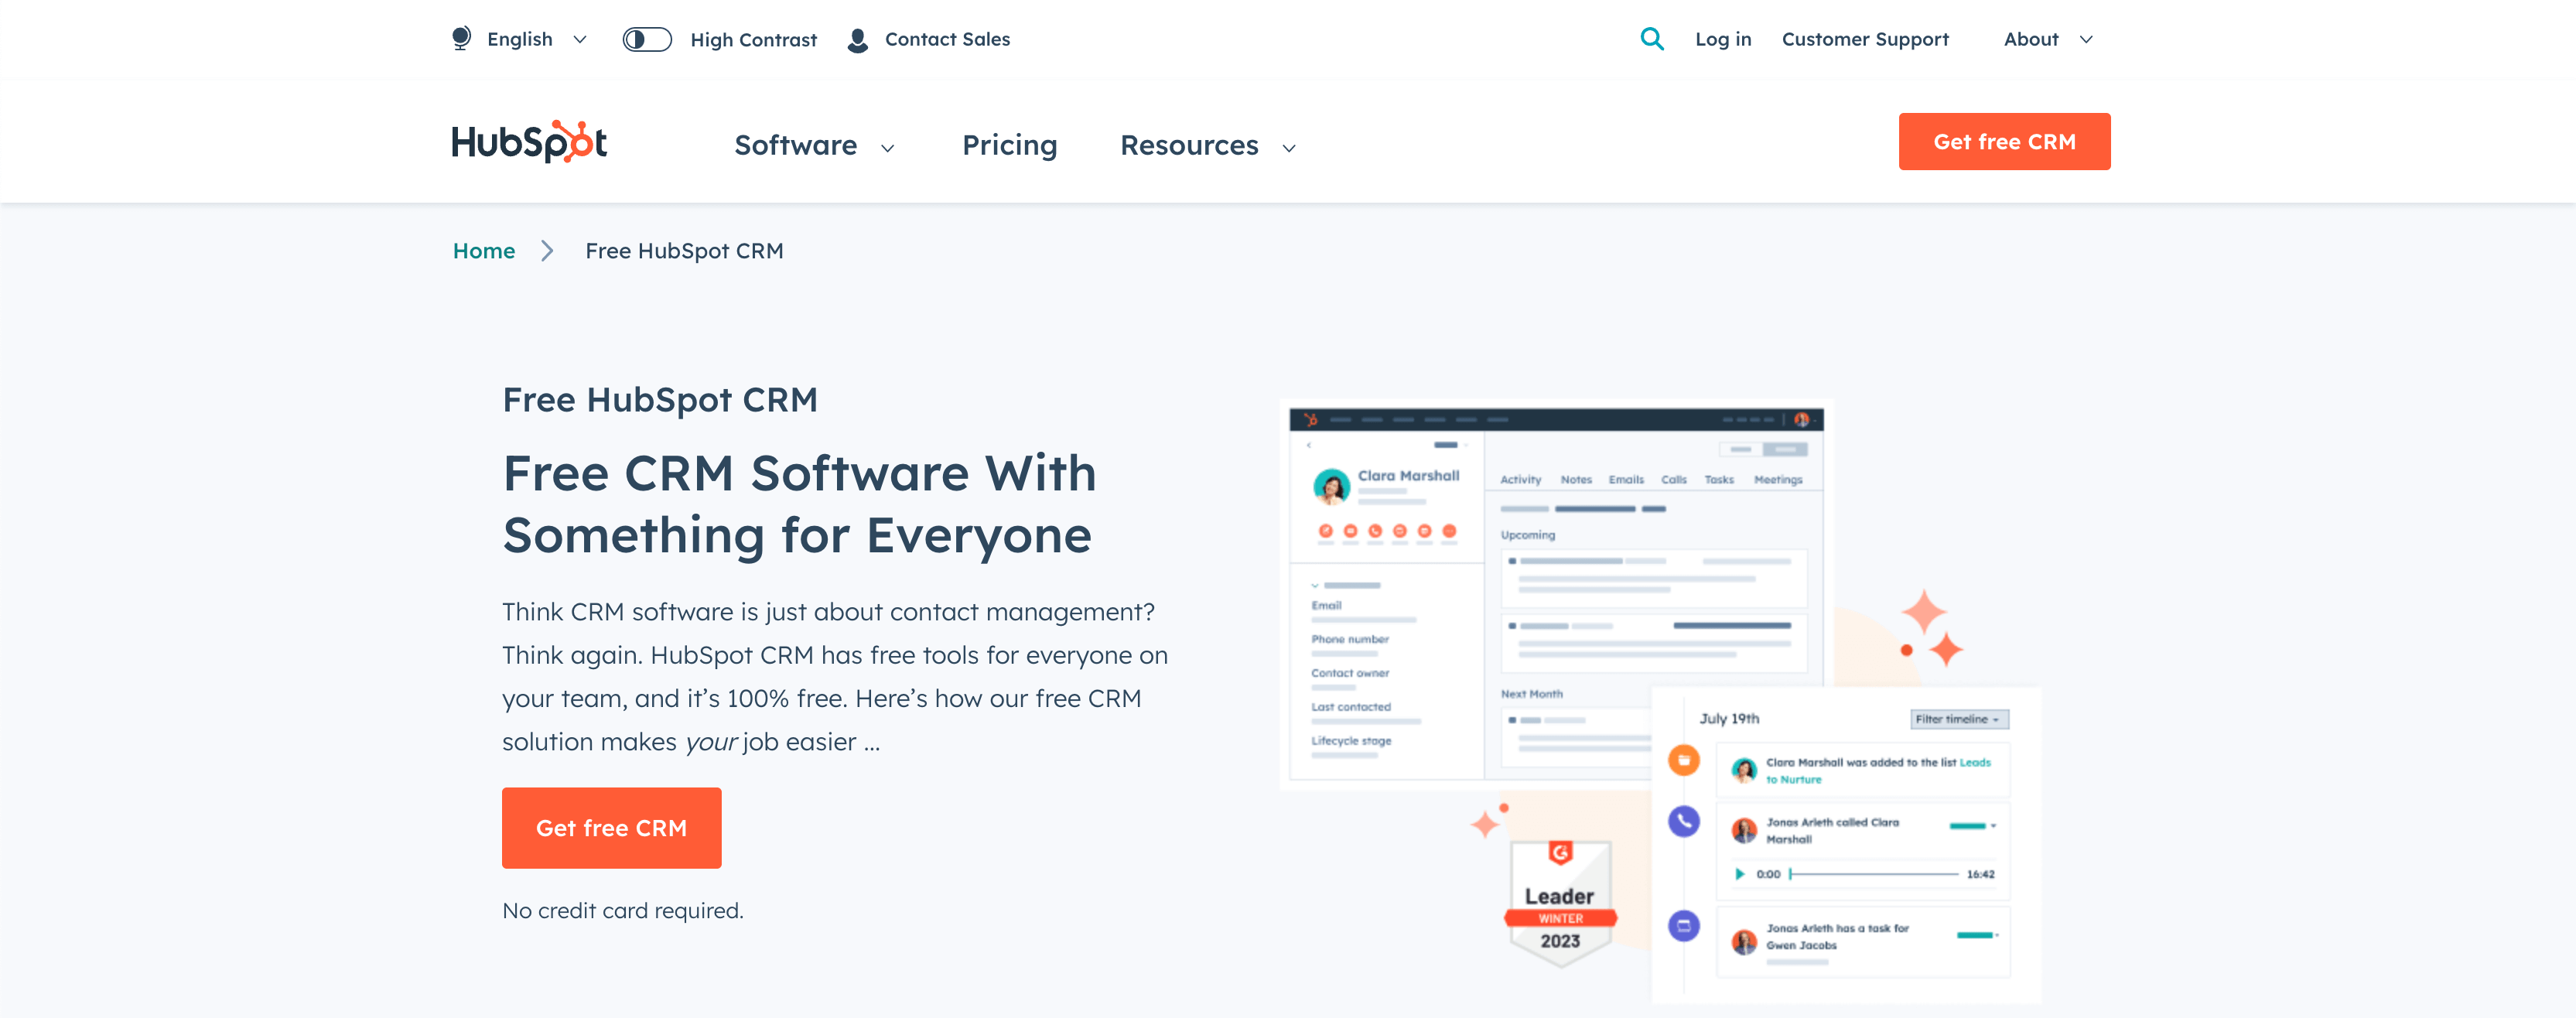This screenshot has height=1018, width=2576.
Task: Click the Free HubSpot CRM breadcrumb text
Action: click(x=684, y=251)
